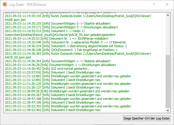Screen dimensions: 174x125
Task: Click the scrollbar down arrow
Action: click(168, 110)
